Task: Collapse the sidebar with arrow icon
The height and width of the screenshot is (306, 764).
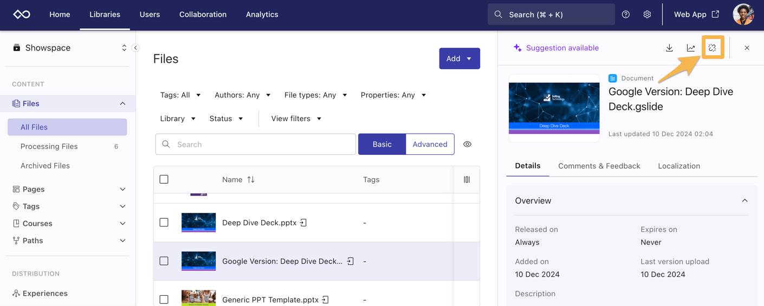Action: pyautogui.click(x=135, y=48)
